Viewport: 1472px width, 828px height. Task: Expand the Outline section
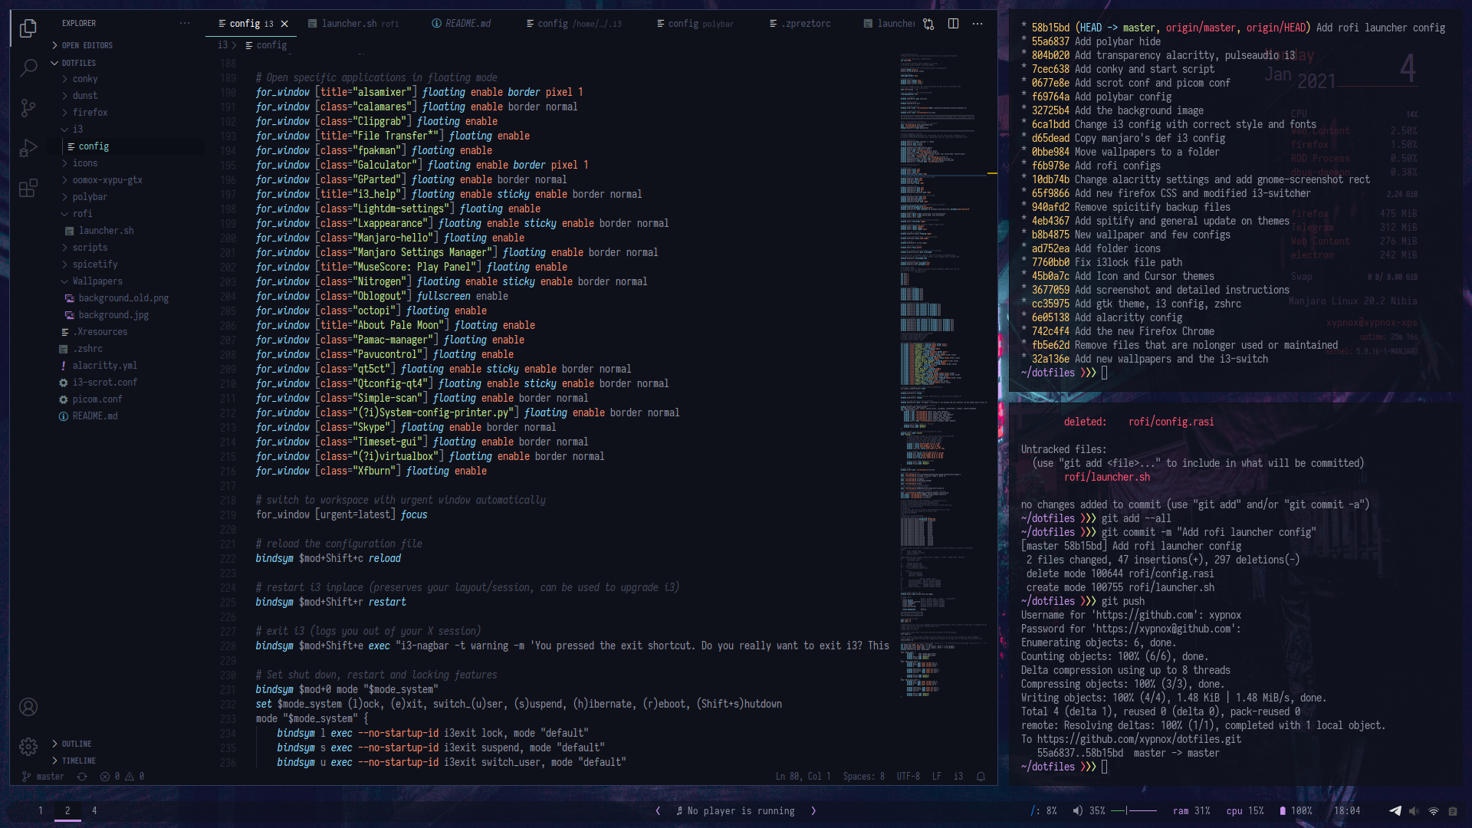[x=76, y=744]
